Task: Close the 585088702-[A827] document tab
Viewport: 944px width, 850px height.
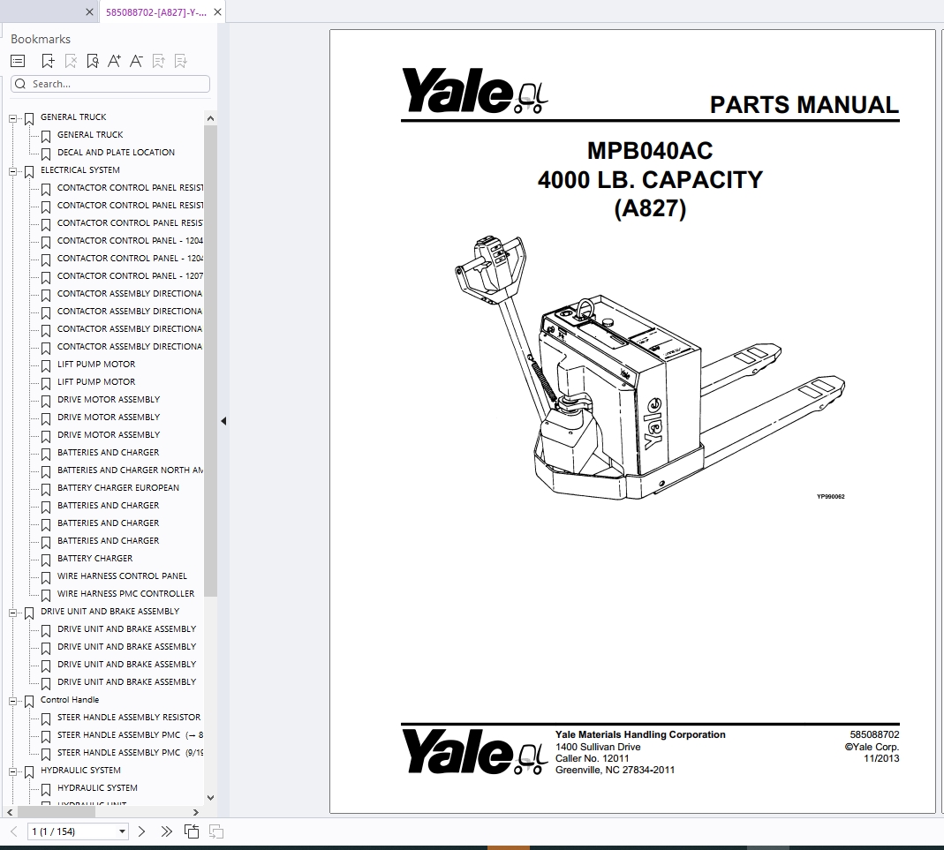Action: [x=218, y=12]
